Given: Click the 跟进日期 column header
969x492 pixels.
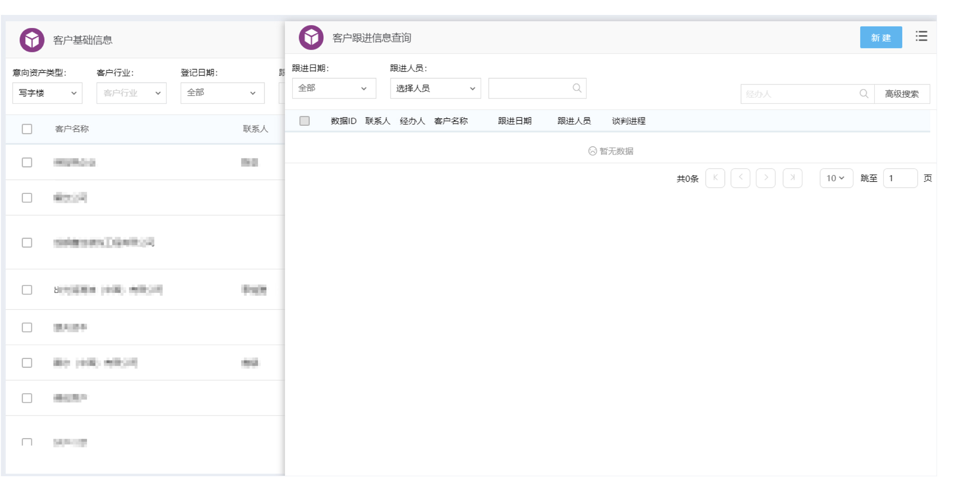Looking at the screenshot, I should [x=515, y=121].
